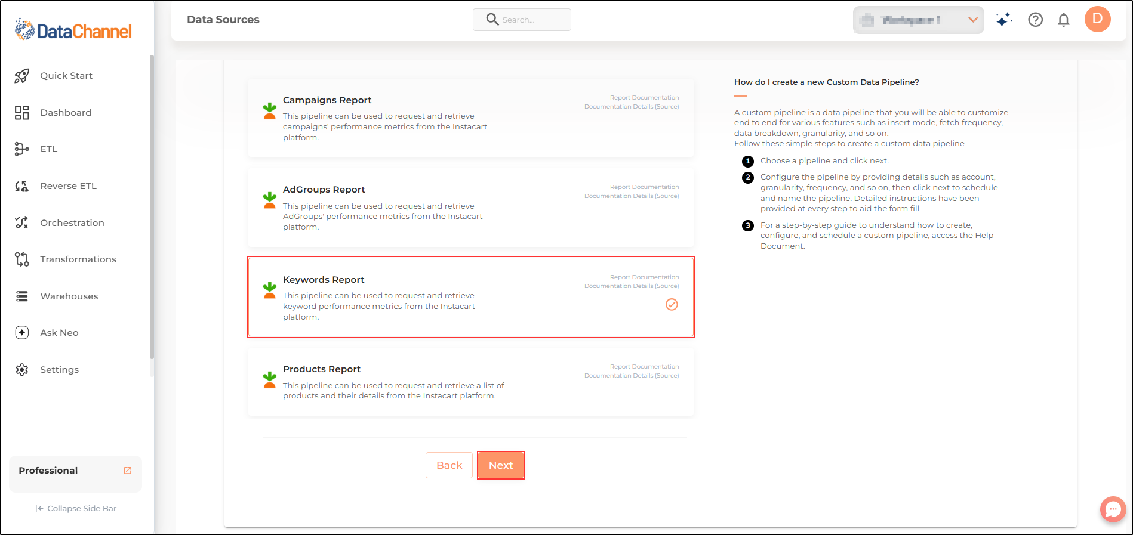Go to Orchestration page
This screenshot has width=1133, height=535.
coord(72,223)
